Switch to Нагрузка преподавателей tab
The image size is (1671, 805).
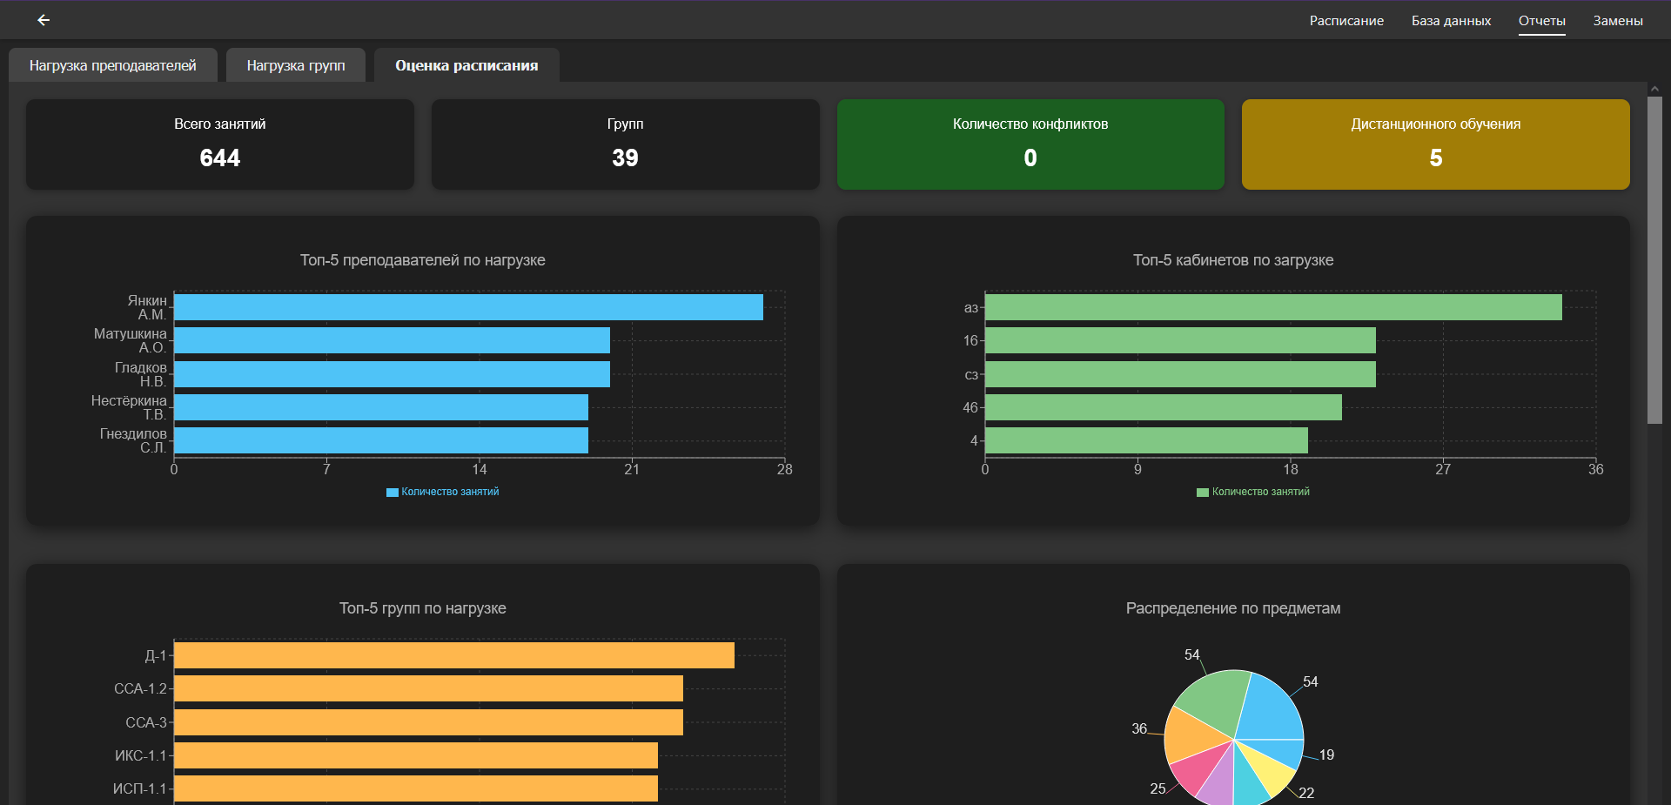(x=113, y=65)
